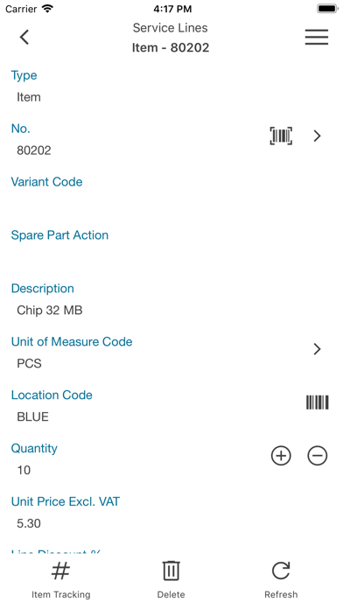
Task: Scan barcode for Location Code
Action: [318, 402]
